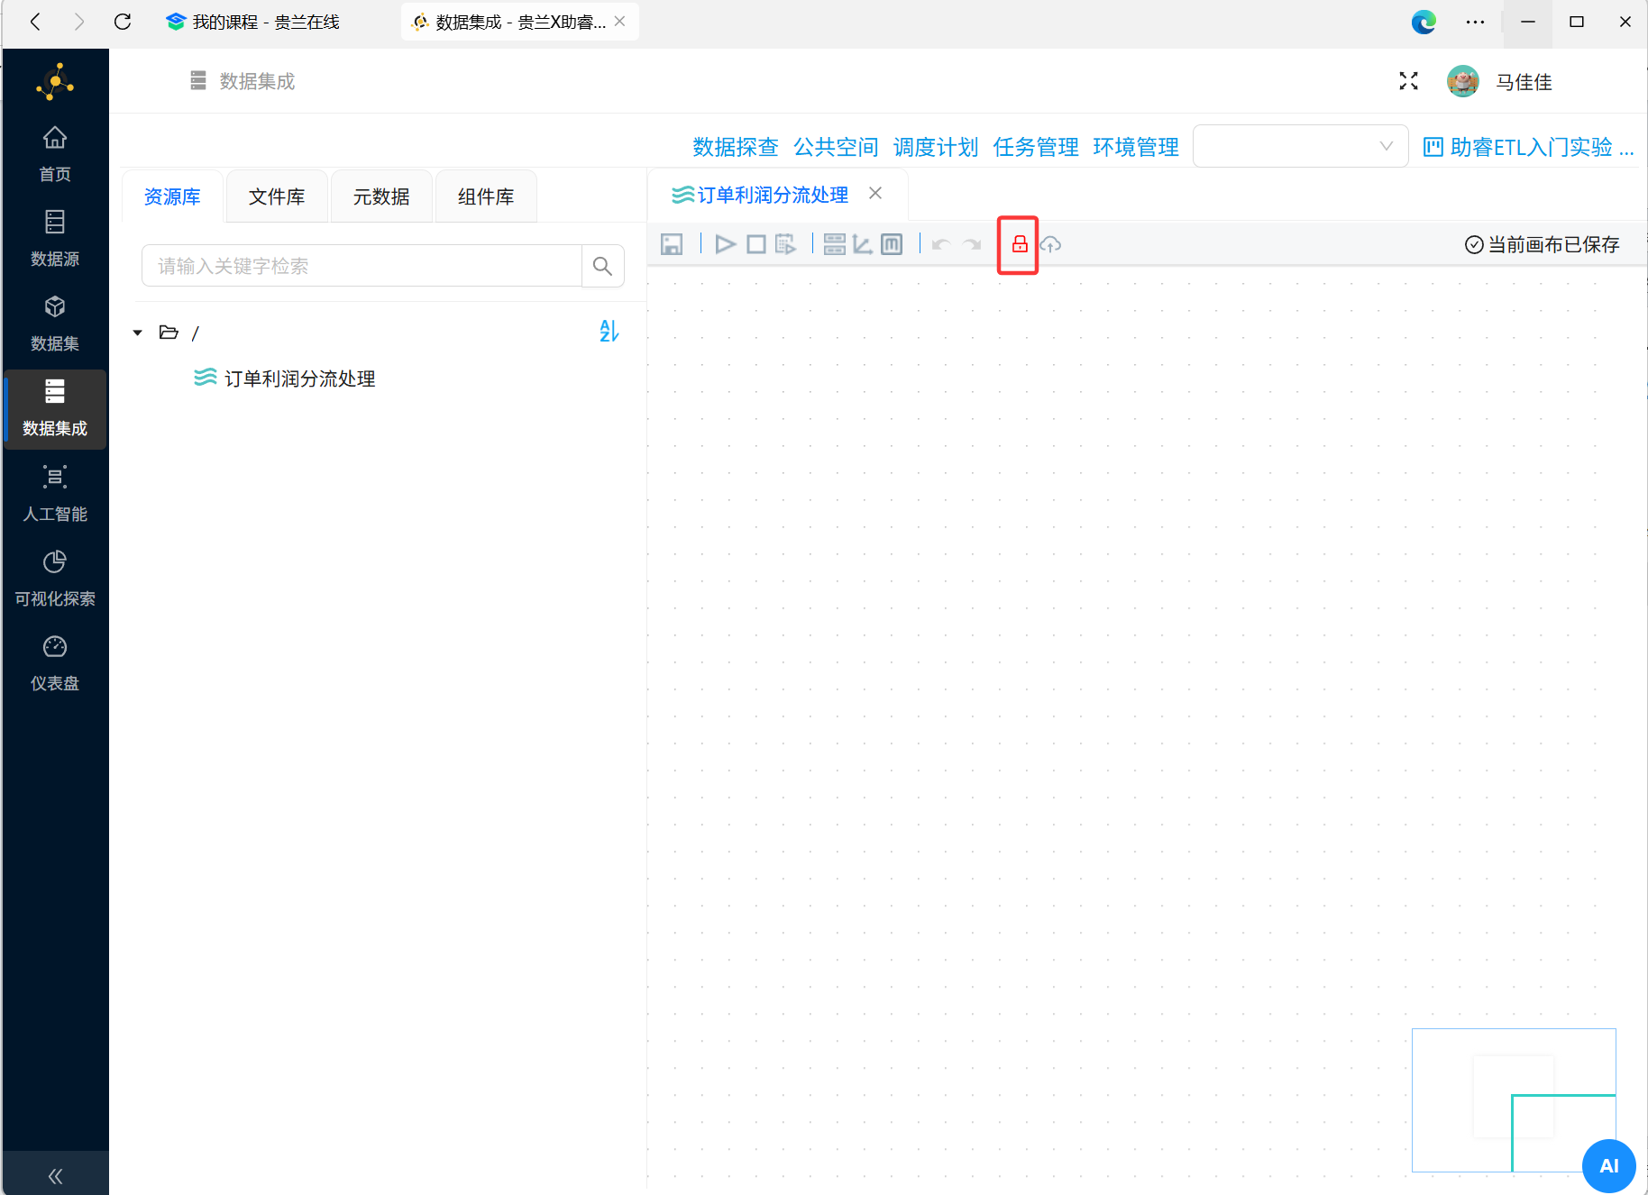Open 数据源 in the sidebar
This screenshot has width=1648, height=1195.
[55, 239]
